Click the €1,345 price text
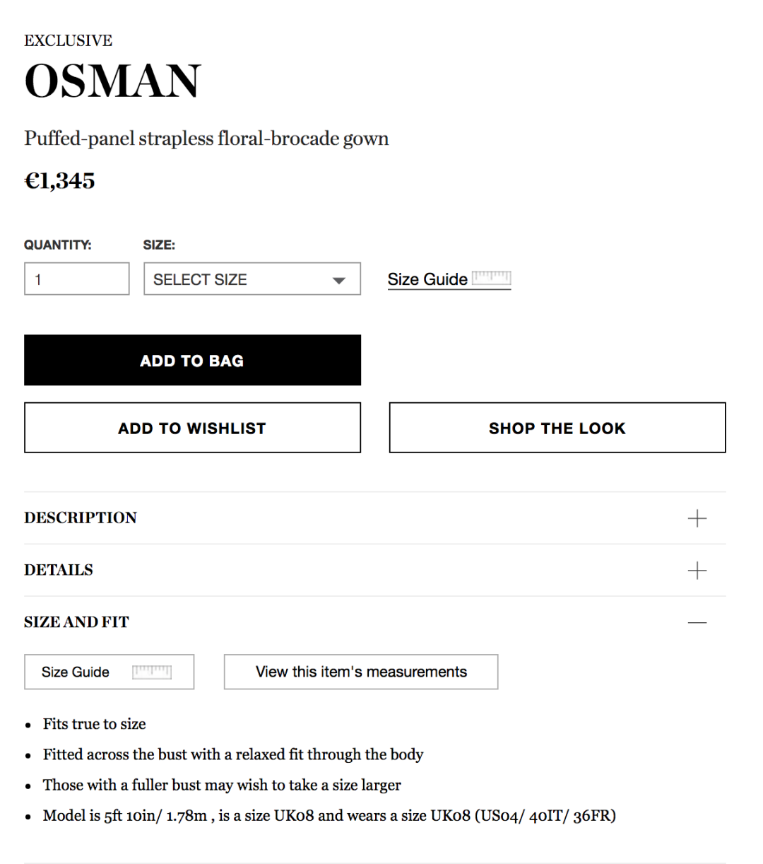The width and height of the screenshot is (763, 864). tap(60, 181)
